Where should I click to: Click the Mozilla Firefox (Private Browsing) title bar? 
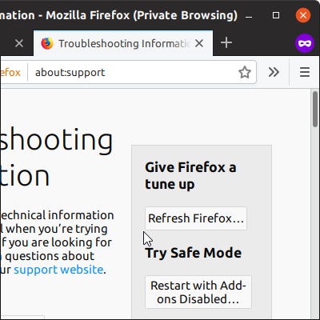tap(118, 15)
